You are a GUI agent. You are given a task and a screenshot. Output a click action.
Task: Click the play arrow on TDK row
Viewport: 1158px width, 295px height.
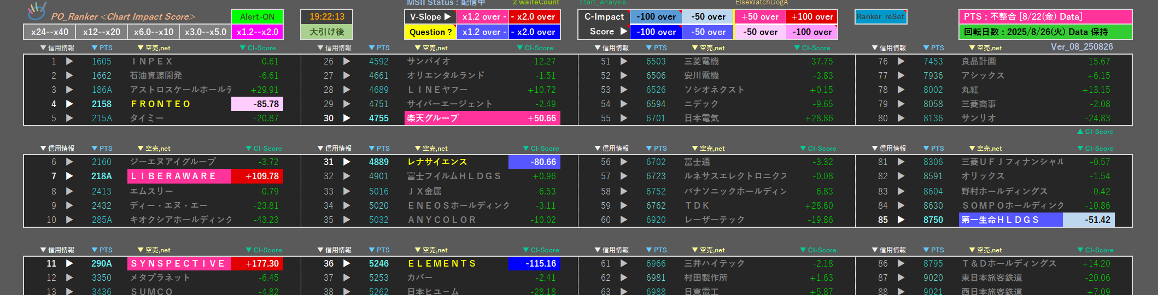point(624,205)
